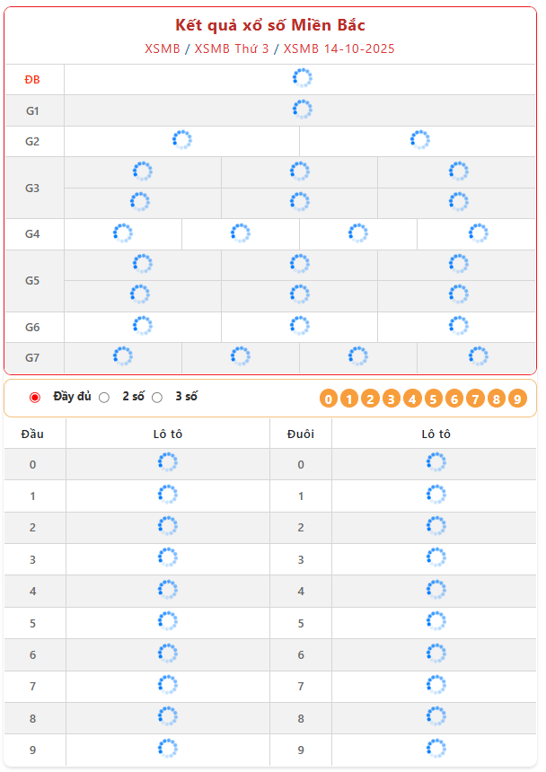This screenshot has width=546, height=772.
Task: Click the orange number 0 circle
Action: tap(329, 399)
